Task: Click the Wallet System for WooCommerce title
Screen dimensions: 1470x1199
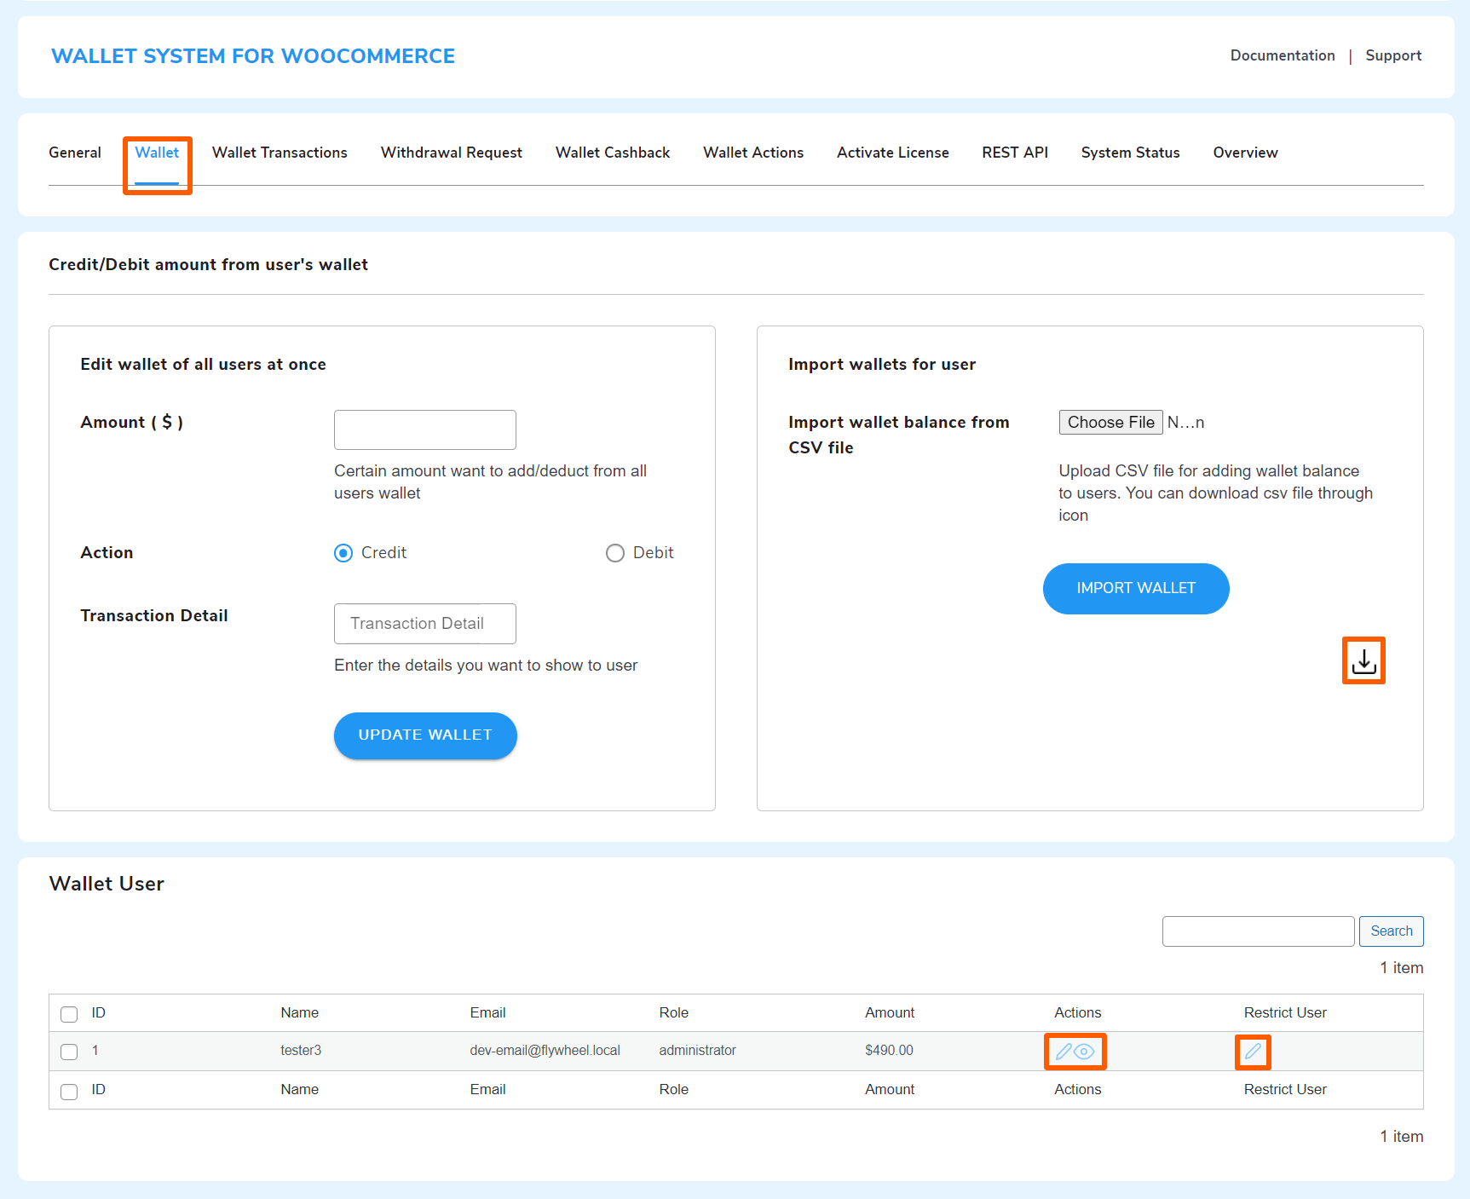Action: click(x=253, y=56)
